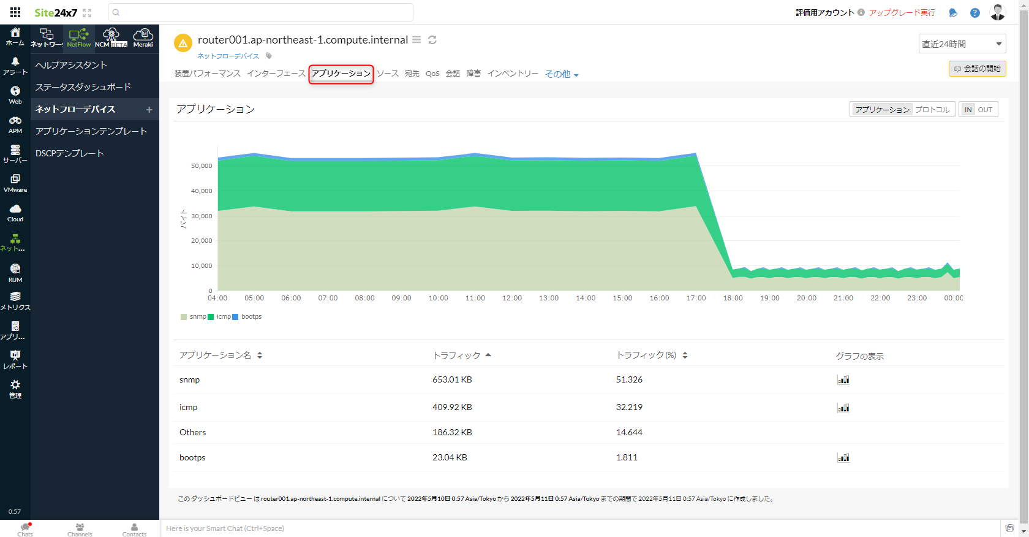Image resolution: width=1029 pixels, height=537 pixels.
Task: Sort by トラフィック(%) column
Action: pyautogui.click(x=652, y=356)
